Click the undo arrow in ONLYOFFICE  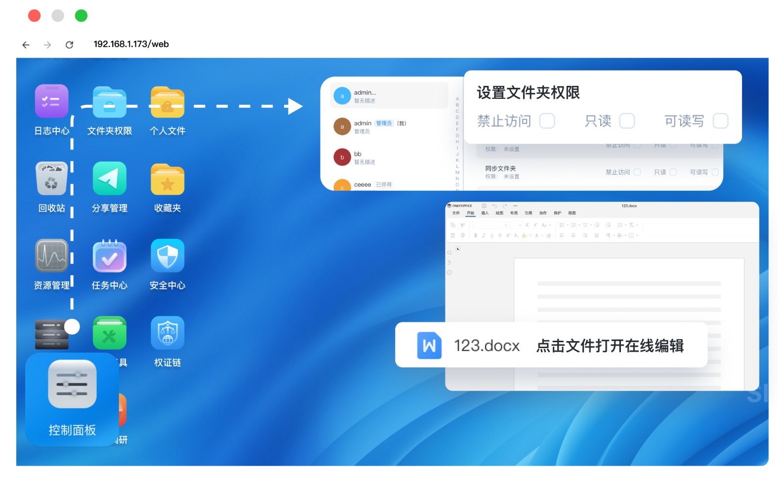click(494, 206)
